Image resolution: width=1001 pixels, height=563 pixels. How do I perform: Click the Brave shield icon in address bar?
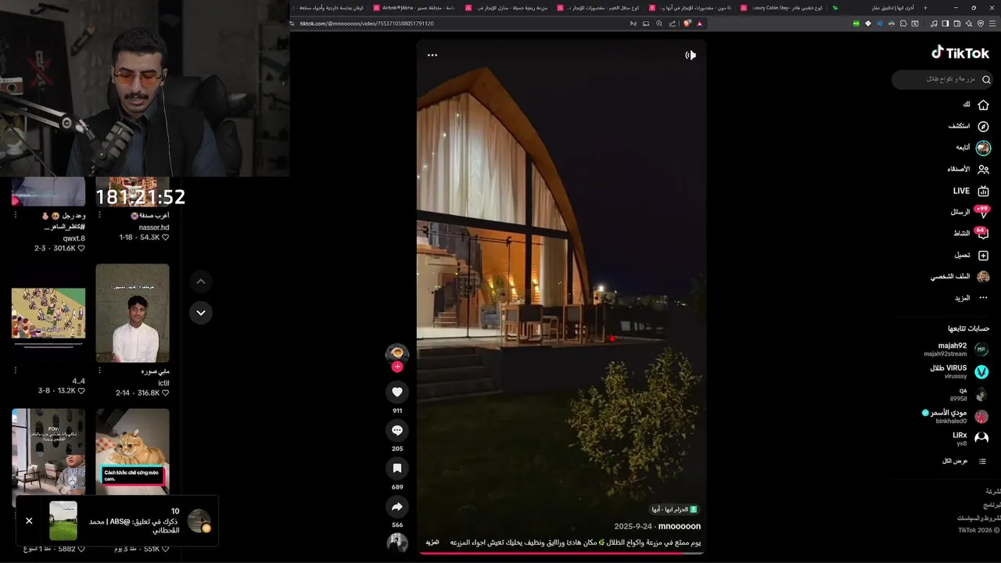687,23
